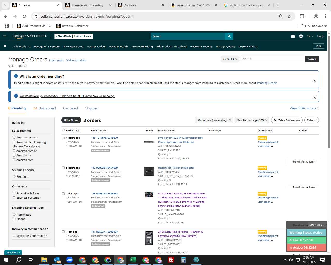The width and height of the screenshot is (331, 265).
Task: Click the Pending Orders learn more link
Action: point(267,83)
